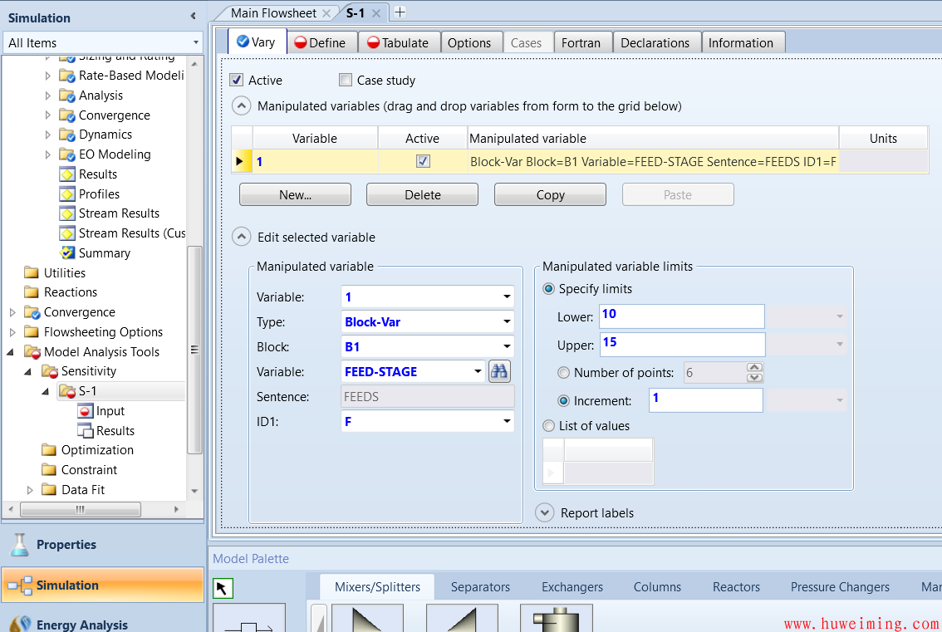Click the binoculars variable finder icon

[x=499, y=372]
